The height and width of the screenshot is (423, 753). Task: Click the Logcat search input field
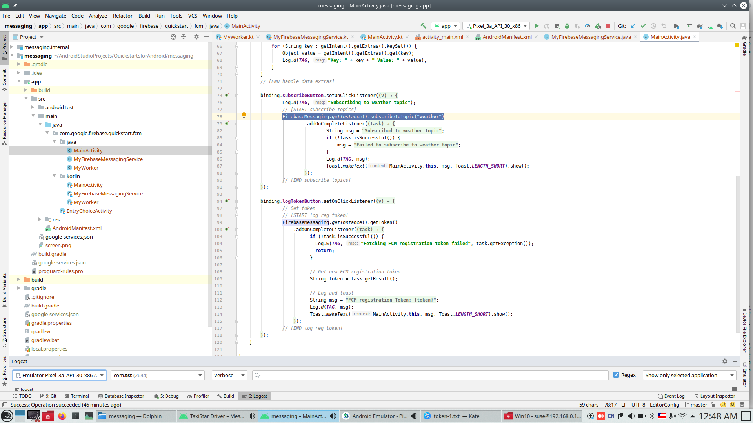[431, 375]
